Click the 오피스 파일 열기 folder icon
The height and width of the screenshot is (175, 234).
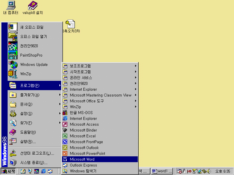13,36
